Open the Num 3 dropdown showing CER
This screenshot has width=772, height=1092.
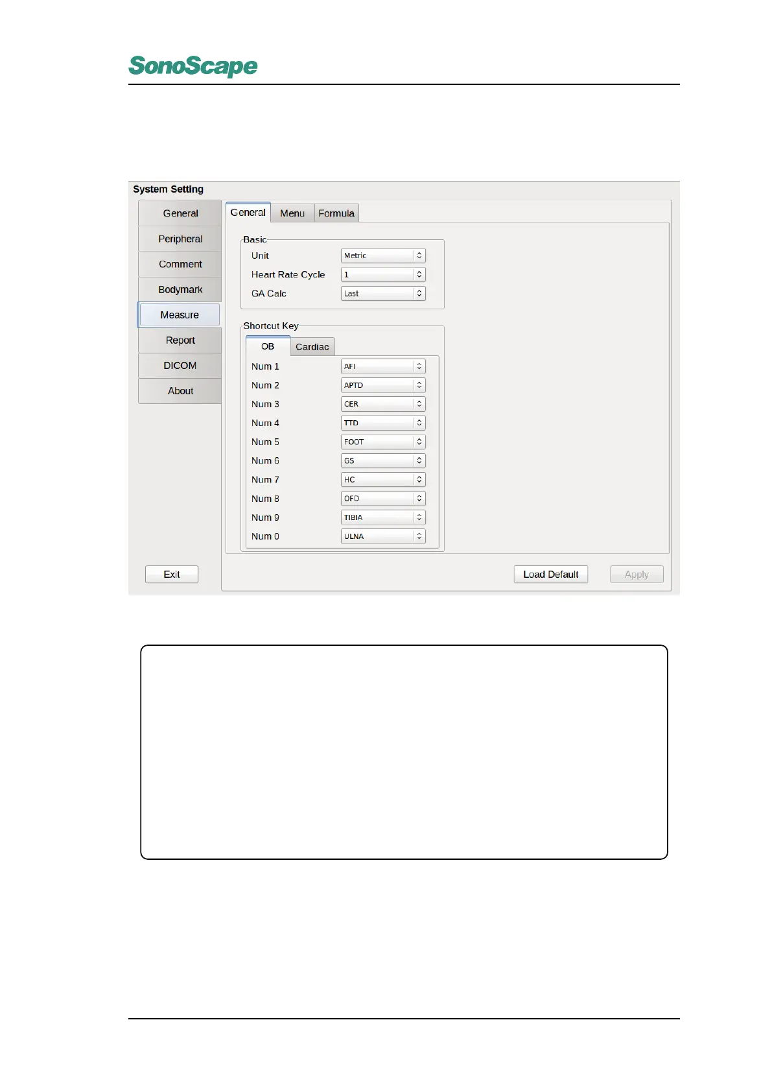(x=383, y=404)
